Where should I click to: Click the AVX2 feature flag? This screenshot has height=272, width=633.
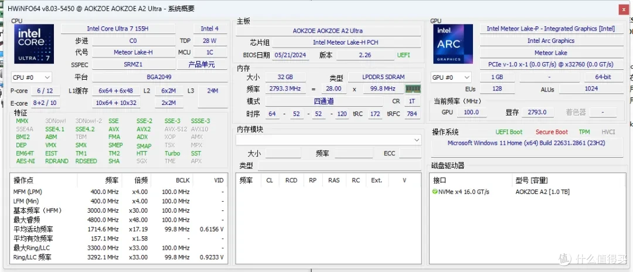(144, 129)
